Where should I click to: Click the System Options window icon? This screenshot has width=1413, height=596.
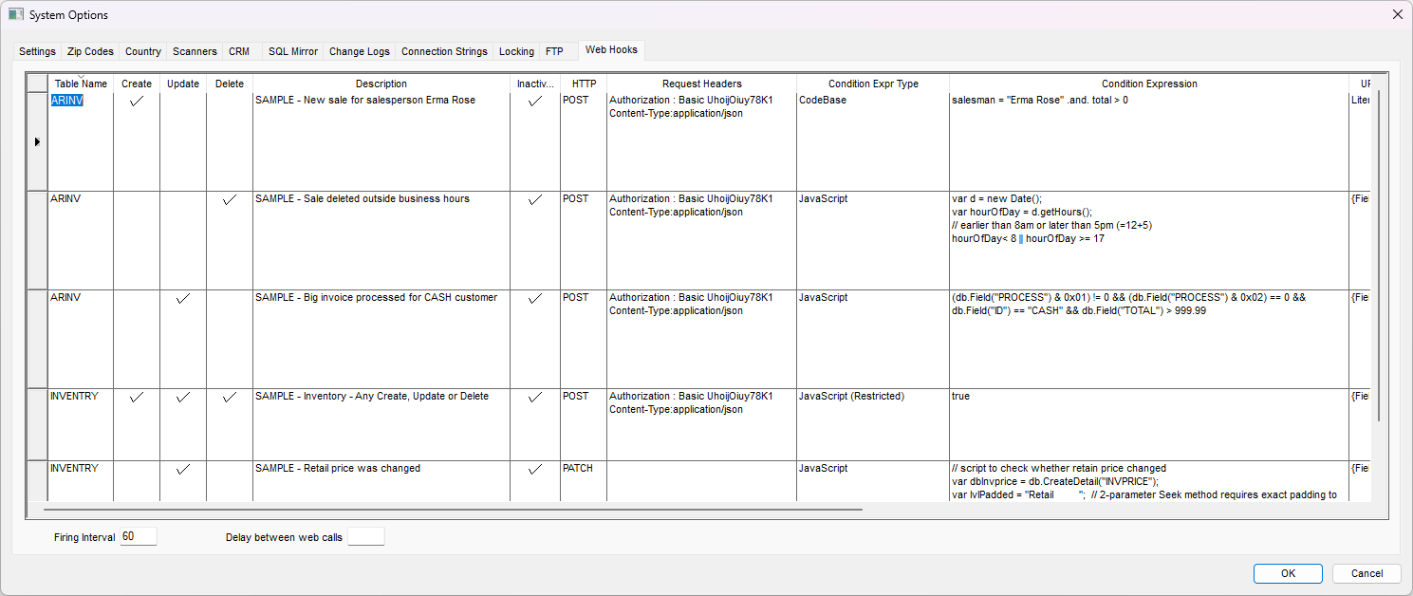[x=15, y=14]
